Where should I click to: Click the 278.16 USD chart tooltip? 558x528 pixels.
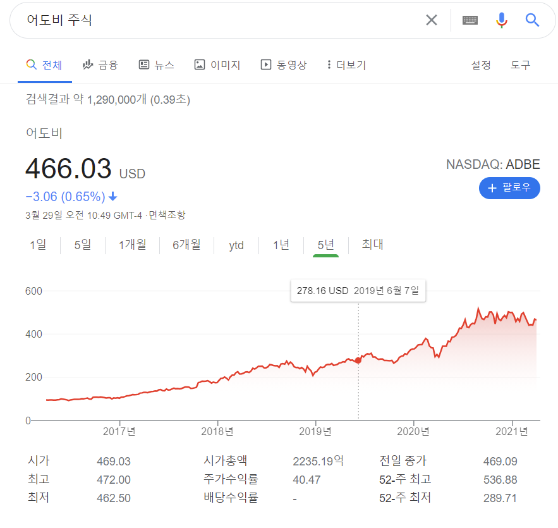(358, 290)
